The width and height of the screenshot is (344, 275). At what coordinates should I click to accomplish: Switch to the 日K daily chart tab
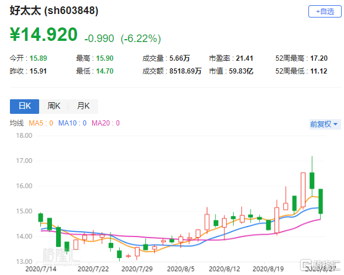pos(25,106)
